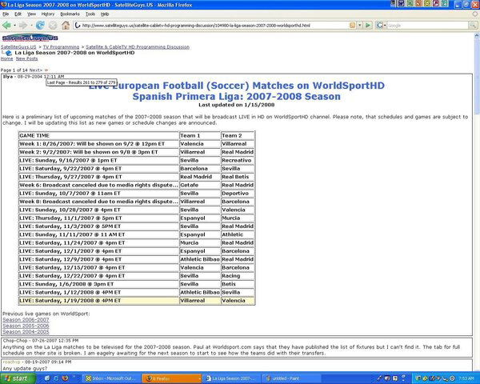Screen dimensions: 480x384
Task: Open the Tools menu
Action: click(90, 14)
